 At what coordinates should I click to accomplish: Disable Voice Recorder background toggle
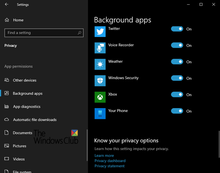[177, 45]
